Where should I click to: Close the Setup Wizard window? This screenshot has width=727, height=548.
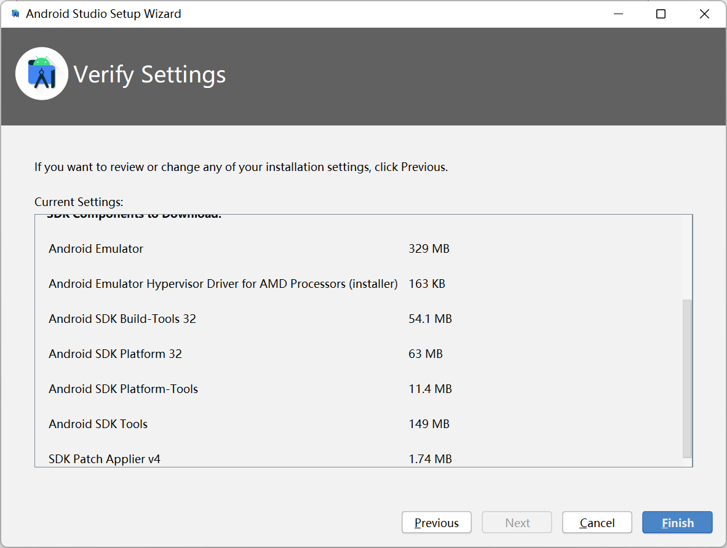coord(704,14)
